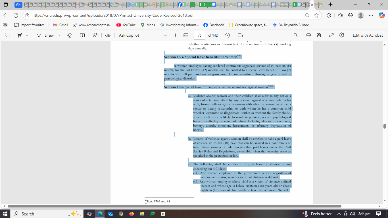Image resolution: width=388 pixels, height=218 pixels.
Task: Open the PDF table of contents icon
Action: [x=8, y=35]
